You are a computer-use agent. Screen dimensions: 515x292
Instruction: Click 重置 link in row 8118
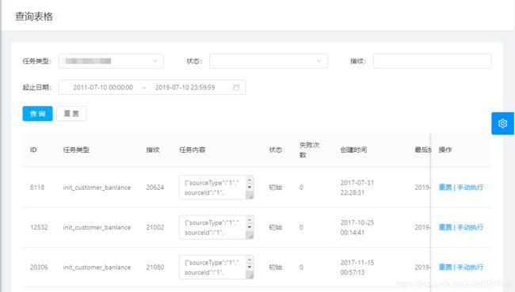445,188
